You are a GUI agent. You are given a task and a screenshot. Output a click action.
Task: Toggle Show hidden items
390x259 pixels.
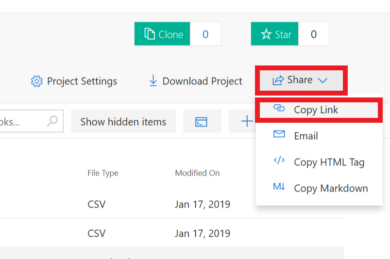click(123, 121)
